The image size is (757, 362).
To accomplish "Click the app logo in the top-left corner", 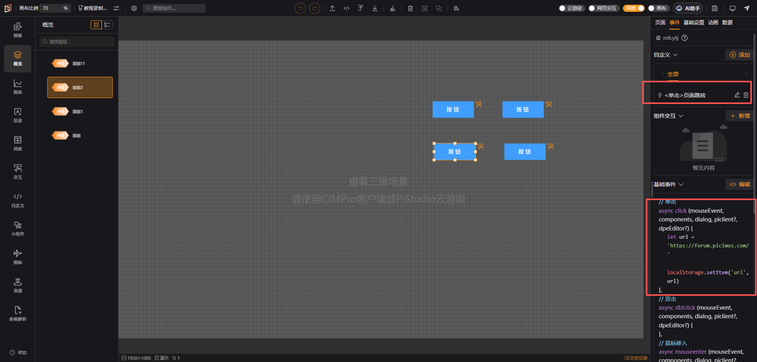I will (8, 8).
